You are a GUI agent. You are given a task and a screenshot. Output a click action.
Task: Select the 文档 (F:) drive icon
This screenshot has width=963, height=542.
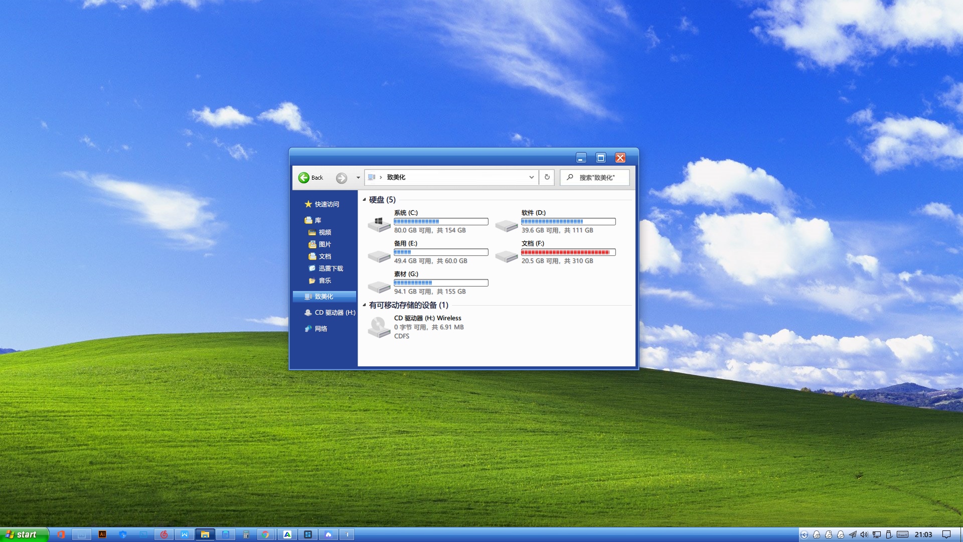(506, 256)
